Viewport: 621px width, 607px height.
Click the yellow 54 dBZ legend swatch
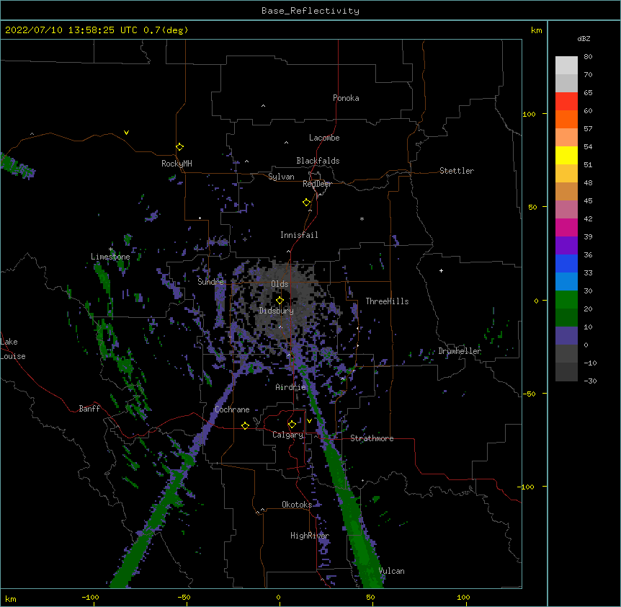click(x=566, y=155)
